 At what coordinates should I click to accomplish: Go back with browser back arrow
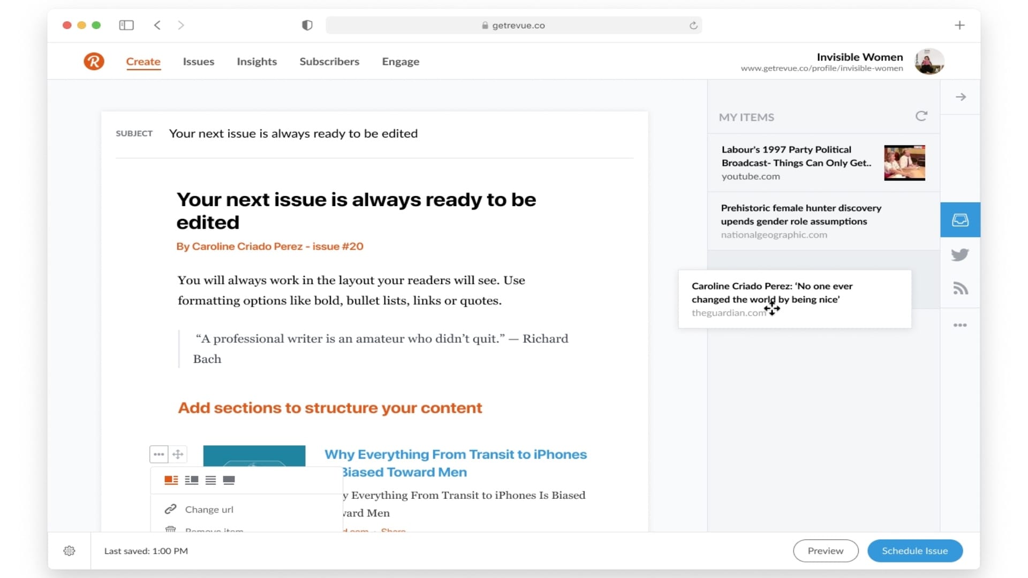coord(157,25)
